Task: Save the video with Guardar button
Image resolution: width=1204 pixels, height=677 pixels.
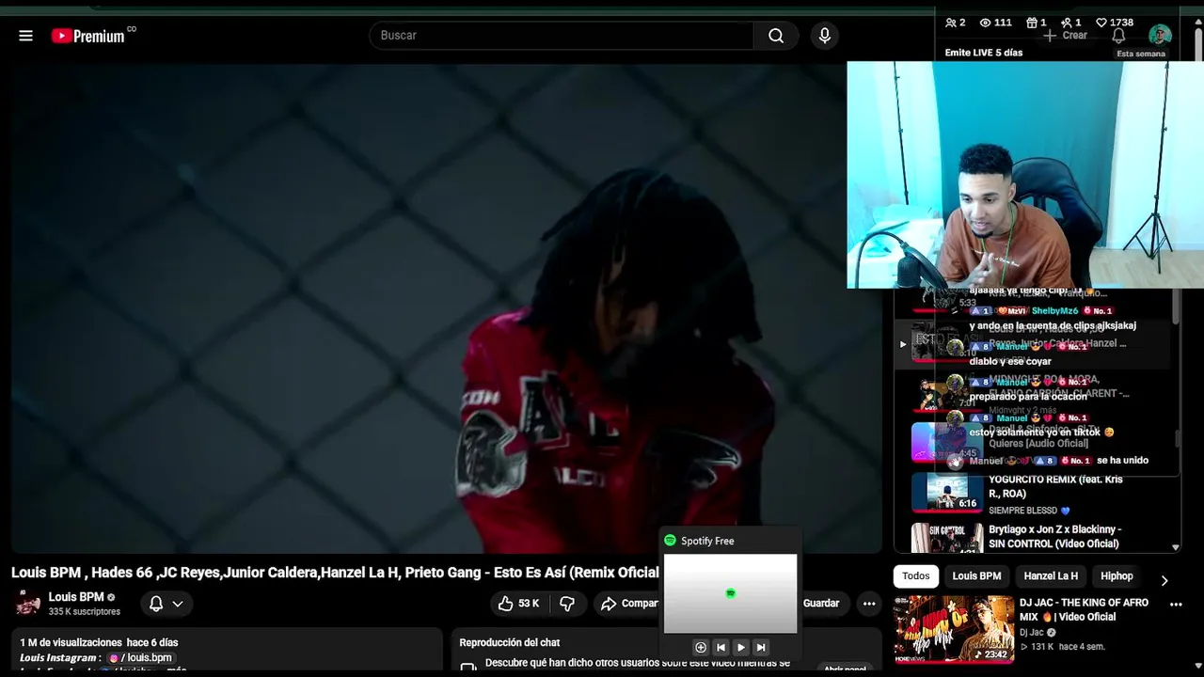Action: [820, 604]
